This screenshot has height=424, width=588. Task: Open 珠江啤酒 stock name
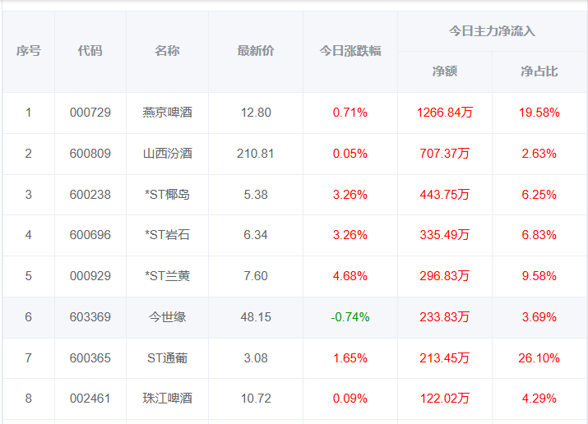point(167,399)
